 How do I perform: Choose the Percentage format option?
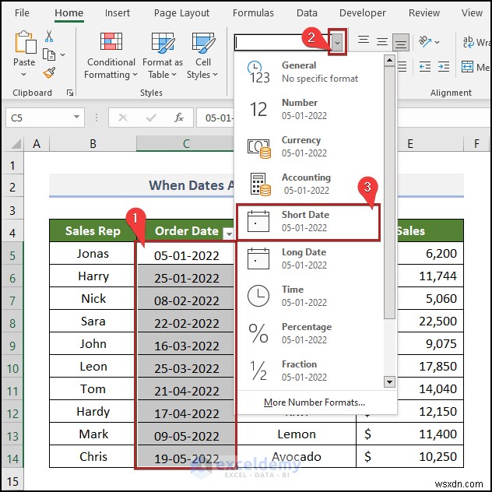pyautogui.click(x=309, y=333)
